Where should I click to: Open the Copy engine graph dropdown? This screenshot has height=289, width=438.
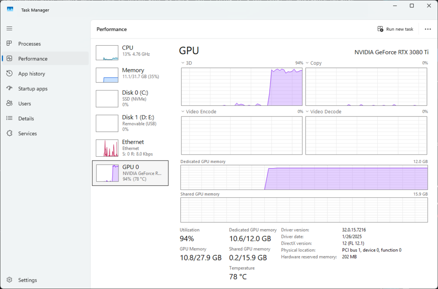click(307, 63)
